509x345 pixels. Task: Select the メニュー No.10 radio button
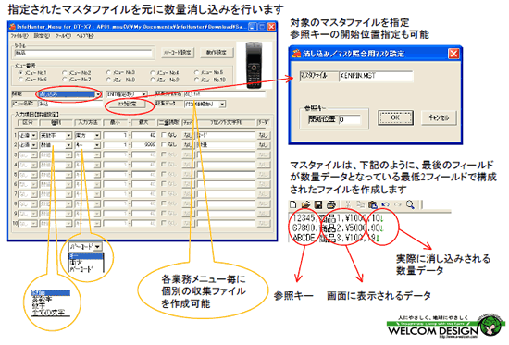196,80
